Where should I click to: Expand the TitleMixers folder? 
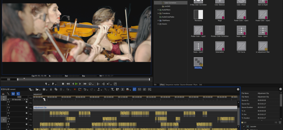158,20
